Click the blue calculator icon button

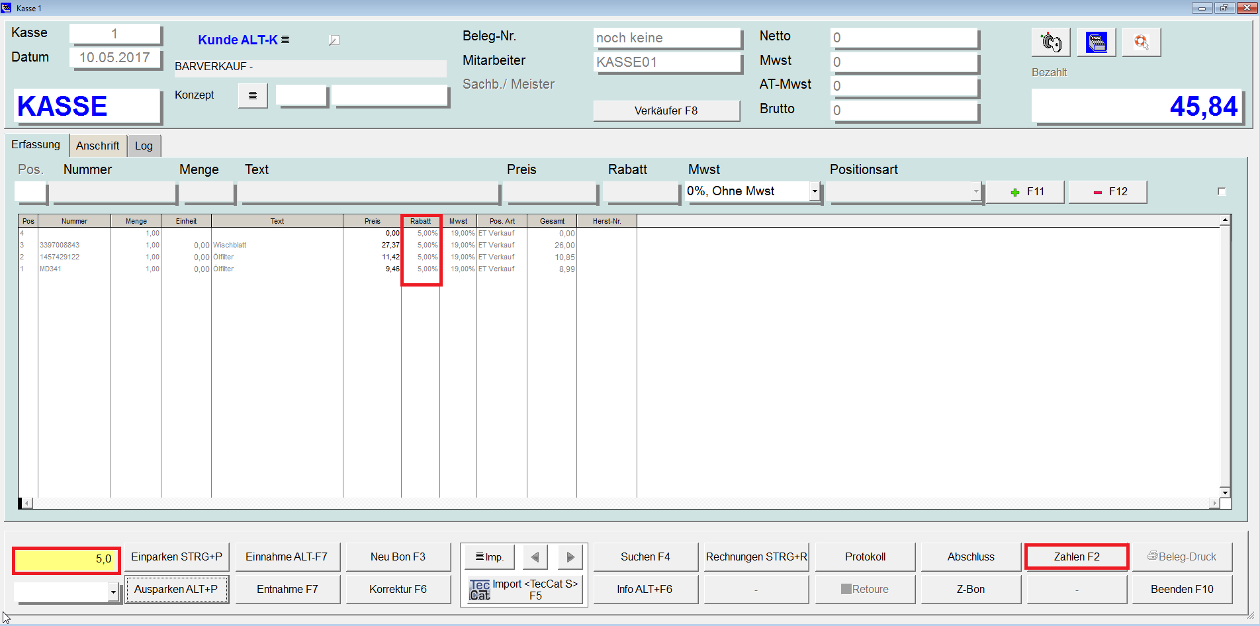[1097, 42]
